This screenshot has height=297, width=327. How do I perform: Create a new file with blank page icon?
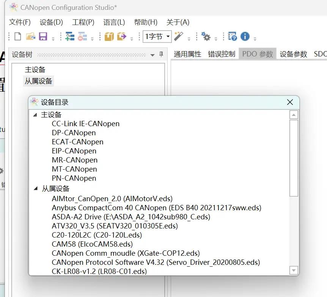(18, 36)
